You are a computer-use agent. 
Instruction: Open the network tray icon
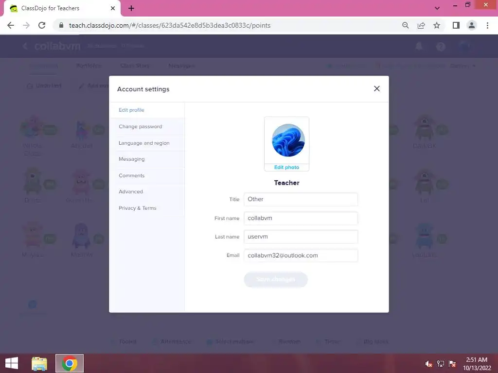point(441,364)
